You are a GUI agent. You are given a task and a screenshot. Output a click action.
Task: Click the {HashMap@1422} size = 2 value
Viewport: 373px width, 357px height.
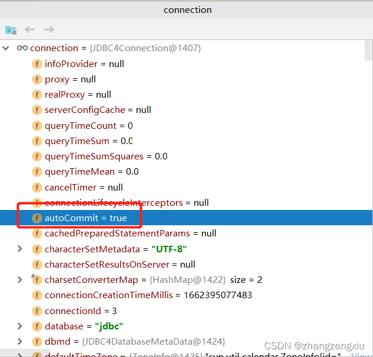coord(206,280)
